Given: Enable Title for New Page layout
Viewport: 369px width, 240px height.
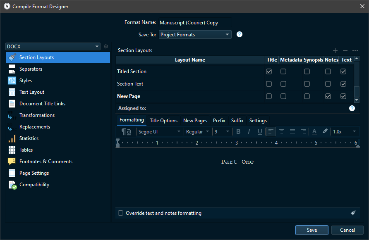Looking at the screenshot, I should 269,96.
